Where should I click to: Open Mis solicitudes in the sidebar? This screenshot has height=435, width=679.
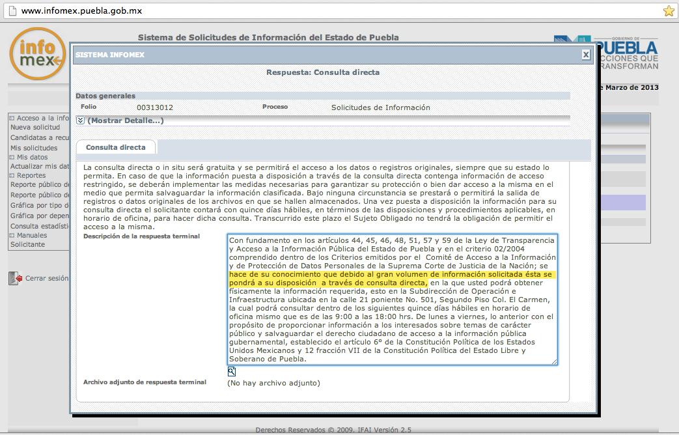[34, 148]
